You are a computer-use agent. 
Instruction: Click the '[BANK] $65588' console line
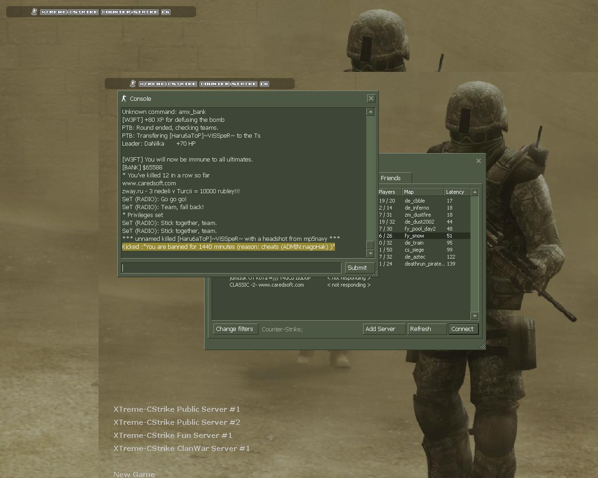tap(142, 167)
